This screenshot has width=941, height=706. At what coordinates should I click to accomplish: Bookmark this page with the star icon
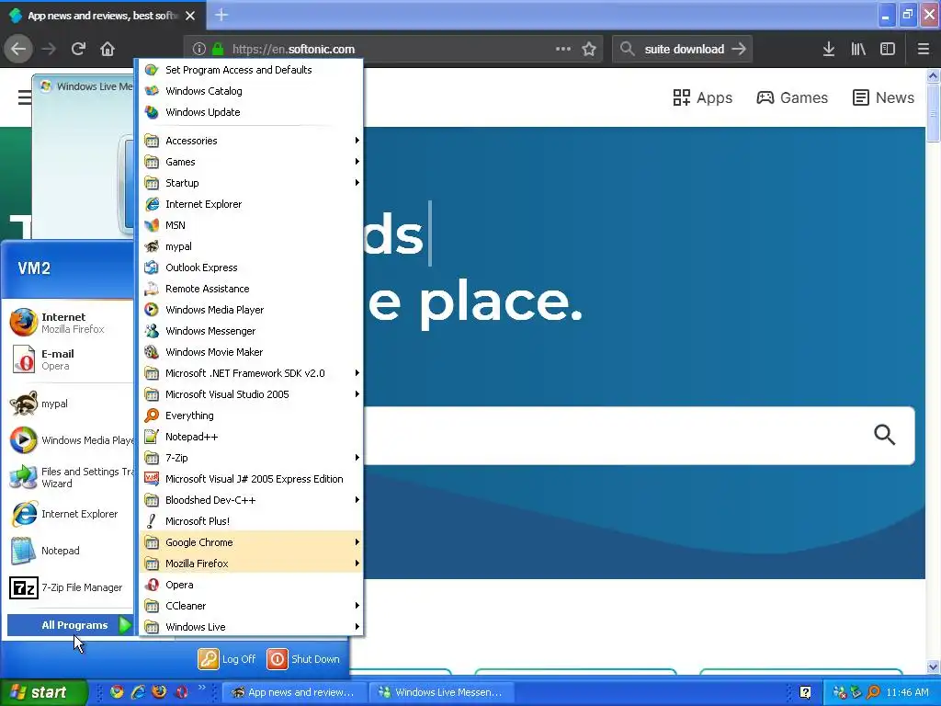[589, 49]
